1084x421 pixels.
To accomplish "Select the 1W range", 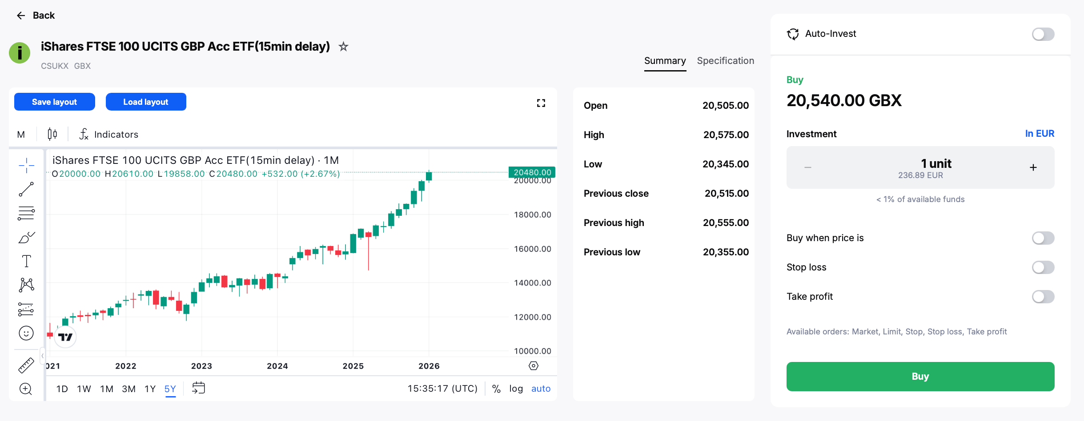I will 84,389.
